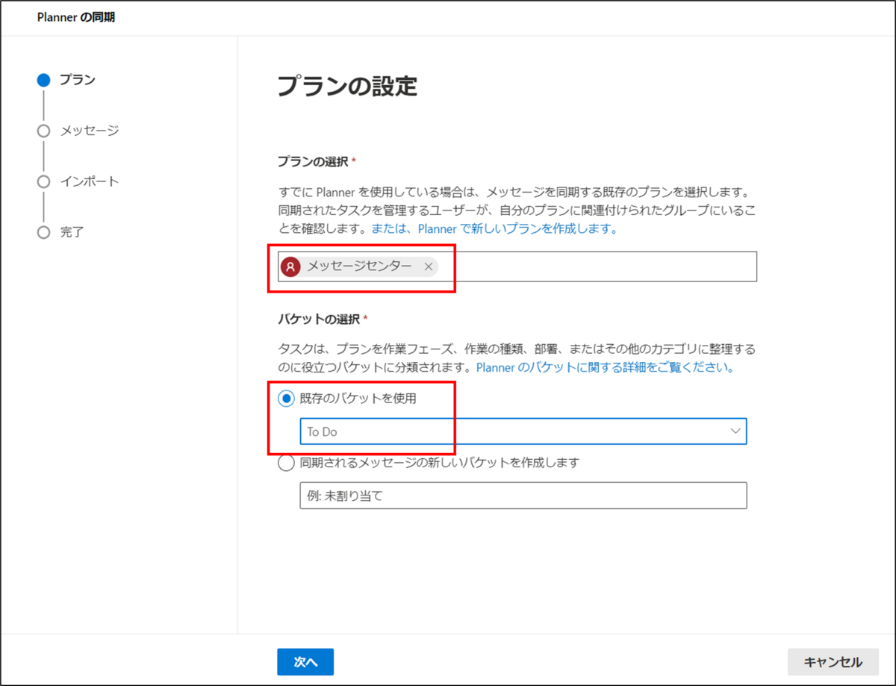Select 同期されるメッセージの新しいバケットを作成します radio button
The height and width of the screenshot is (686, 896).
click(286, 463)
